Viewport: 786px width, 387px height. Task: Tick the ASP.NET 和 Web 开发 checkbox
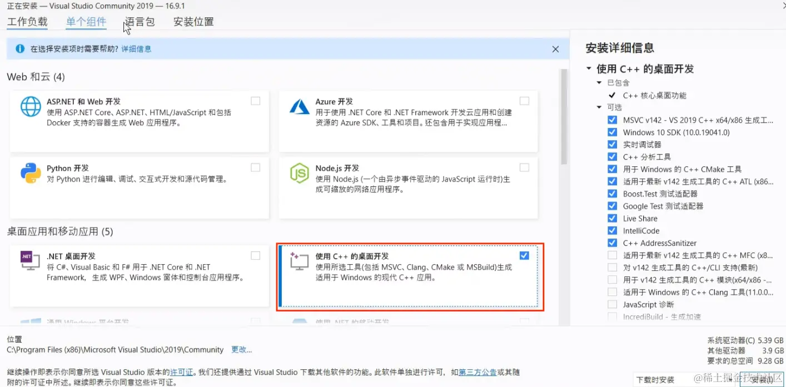255,101
